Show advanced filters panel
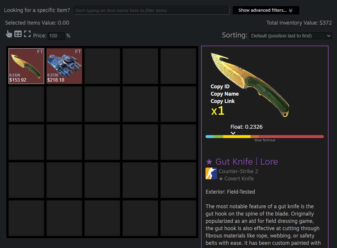 pyautogui.click(x=266, y=10)
